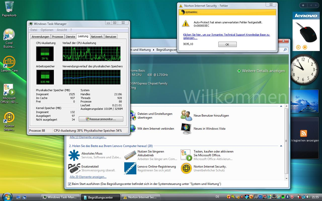Switch to the Dienste tab
Viewport: 322px width, 201px height.
coord(70,37)
